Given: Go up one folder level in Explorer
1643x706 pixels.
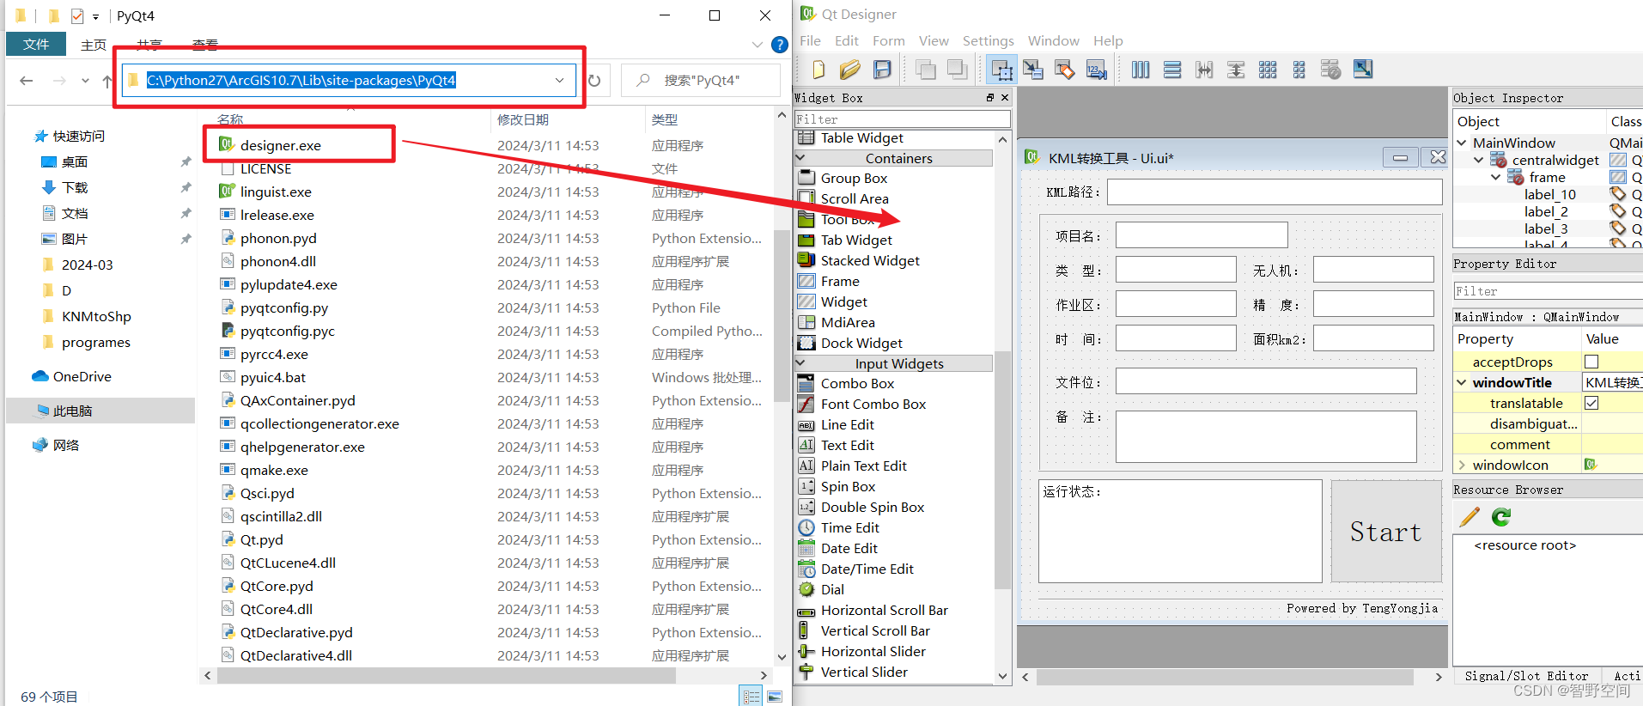Looking at the screenshot, I should click(106, 81).
